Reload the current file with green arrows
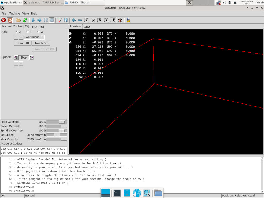This screenshot has height=198, width=264. pos(25,20)
